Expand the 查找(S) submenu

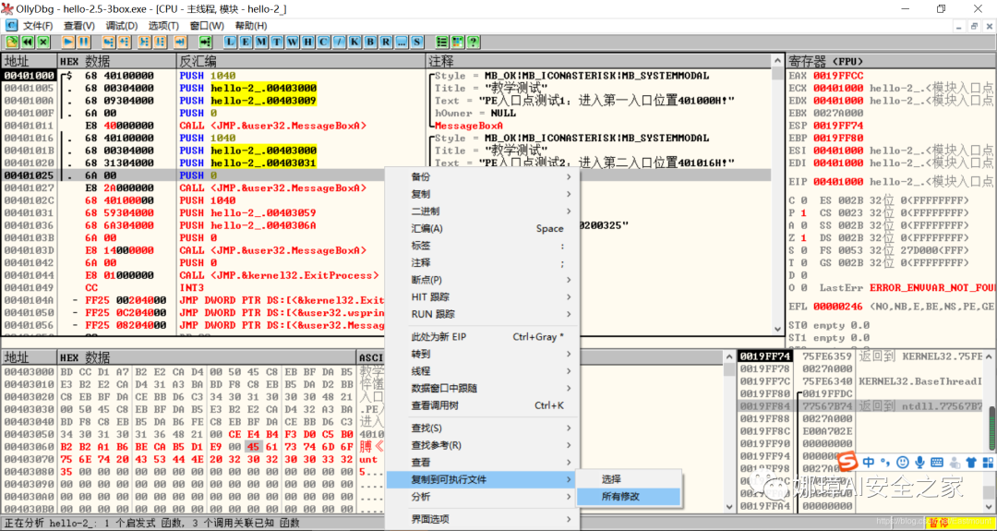coord(483,428)
